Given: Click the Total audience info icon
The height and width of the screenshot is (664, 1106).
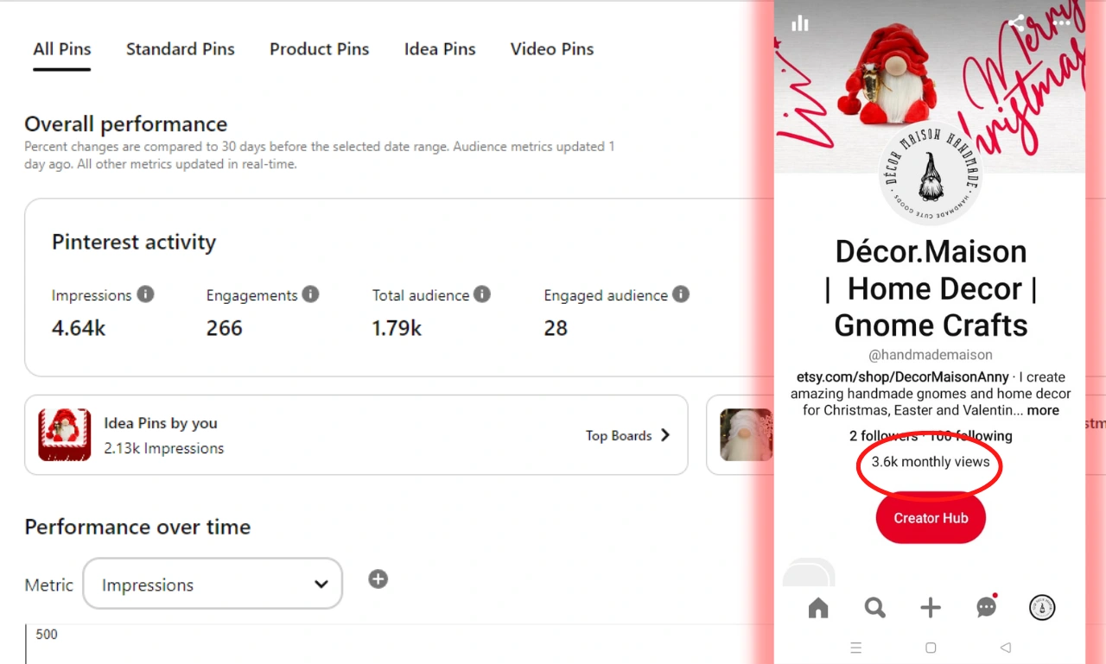Looking at the screenshot, I should point(482,294).
